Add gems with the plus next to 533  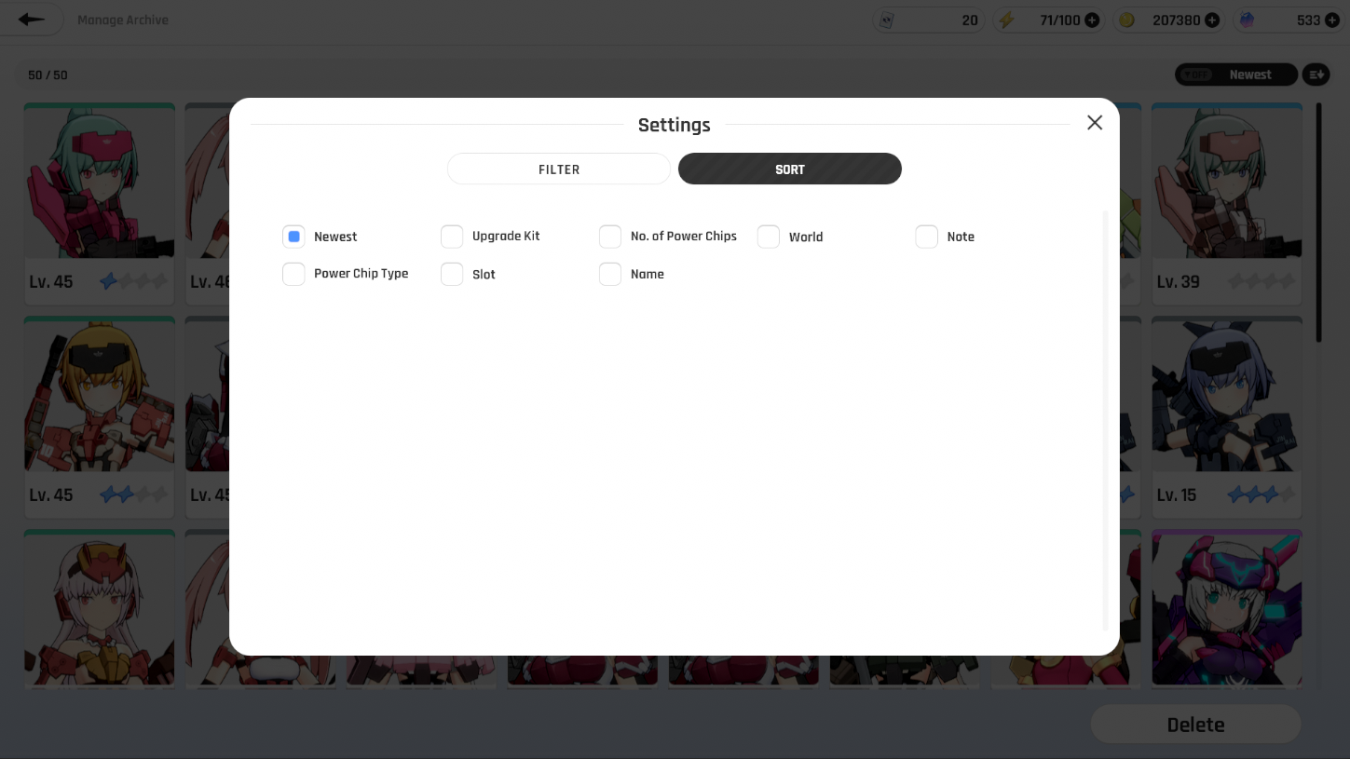[1332, 20]
